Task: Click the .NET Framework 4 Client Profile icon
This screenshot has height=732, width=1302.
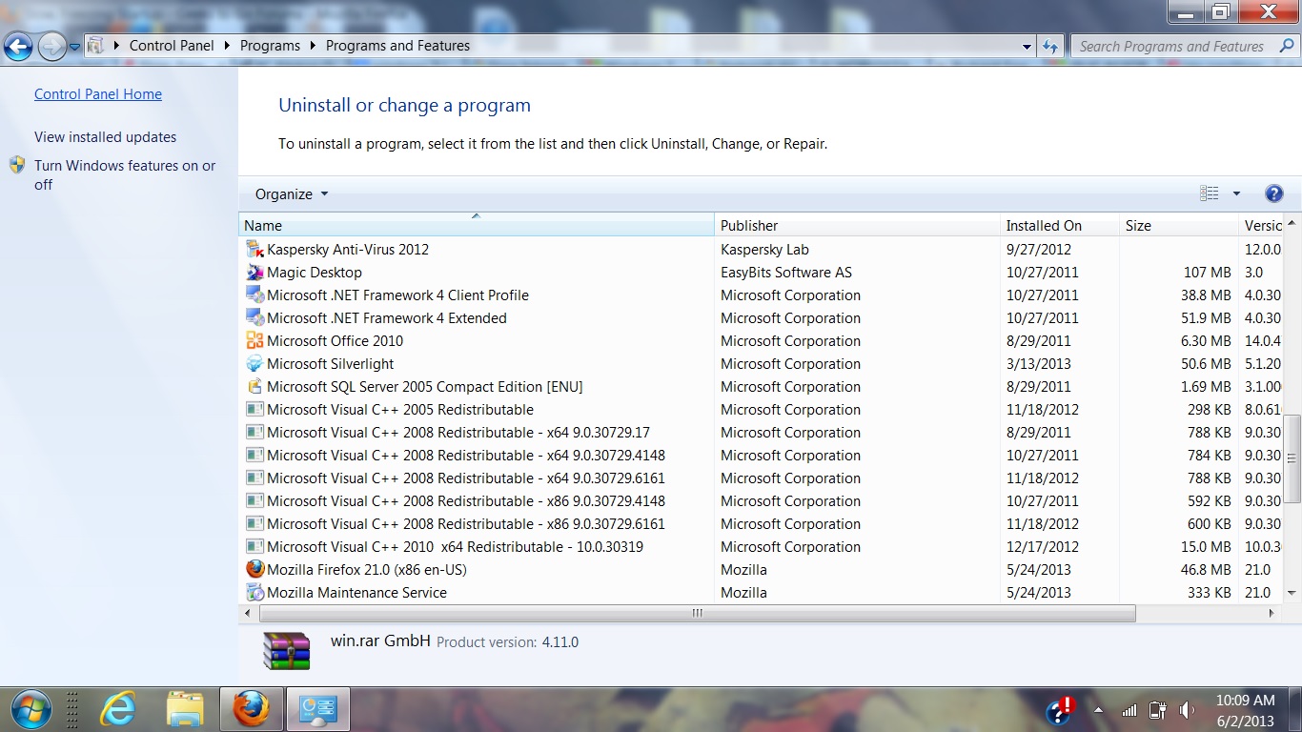Action: coord(254,295)
